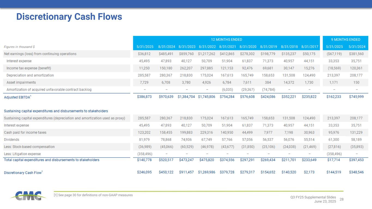Viewport: 372px width, 209px height.
Task: Click the 'Discretionary Cash Flow' row label
Action: pos(23,172)
